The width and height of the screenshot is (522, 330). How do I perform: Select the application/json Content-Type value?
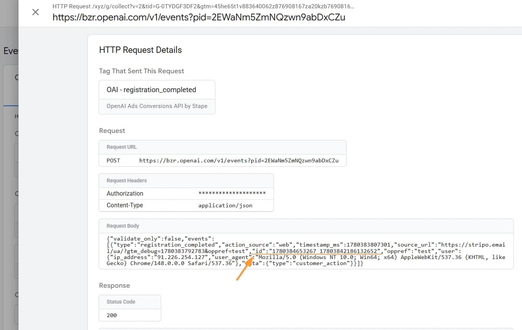pos(225,205)
